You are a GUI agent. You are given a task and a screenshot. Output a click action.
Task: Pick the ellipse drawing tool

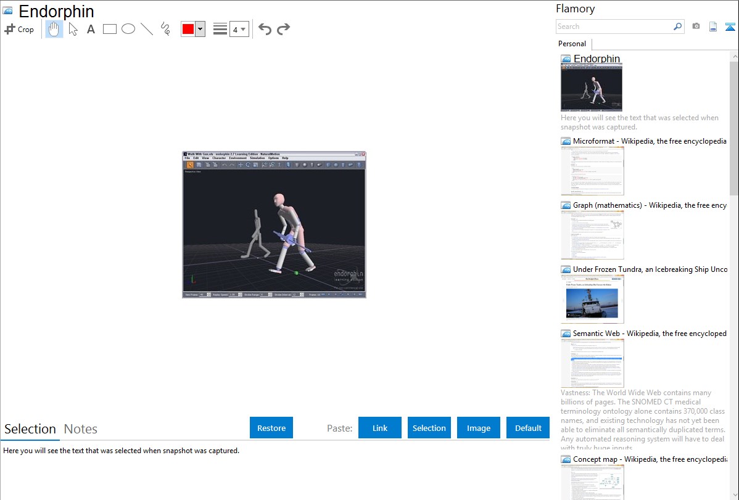[128, 29]
